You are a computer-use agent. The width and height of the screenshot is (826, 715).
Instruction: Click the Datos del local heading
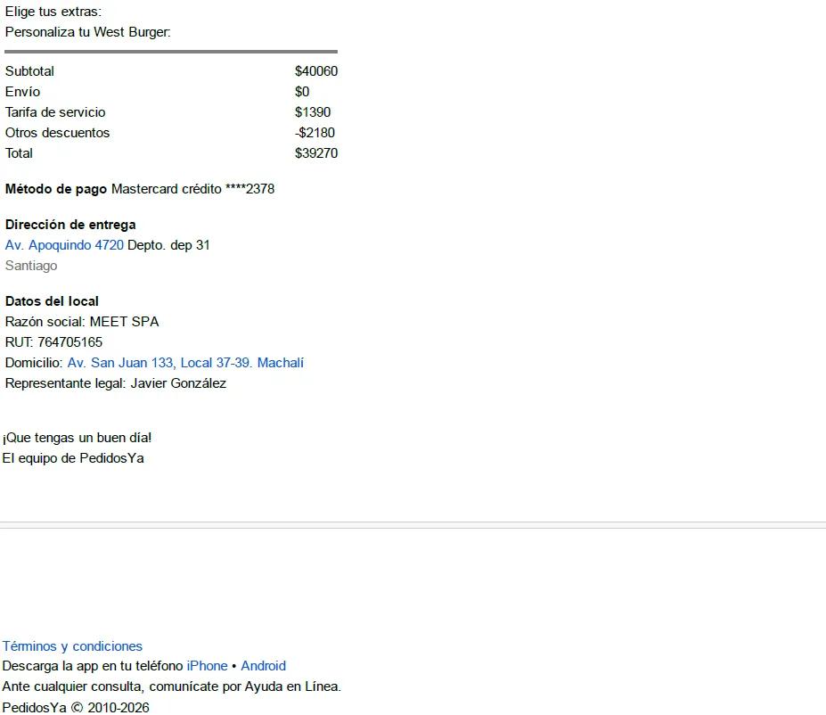[52, 301]
